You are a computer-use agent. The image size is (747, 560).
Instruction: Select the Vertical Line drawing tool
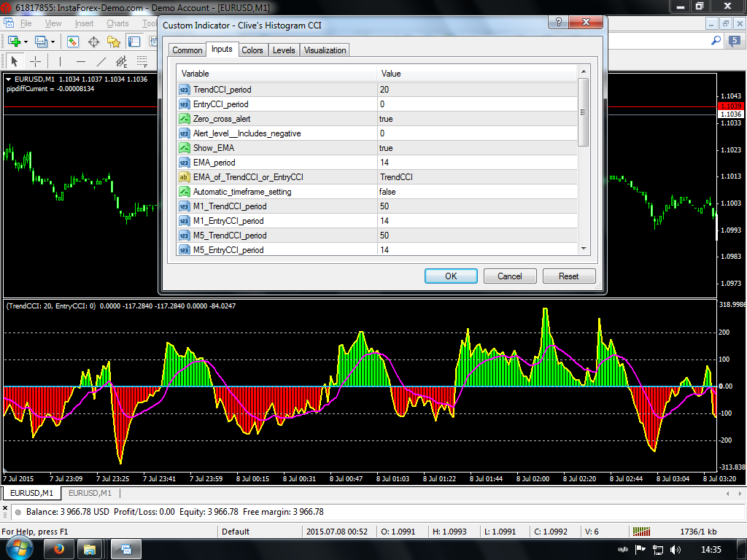[60, 61]
